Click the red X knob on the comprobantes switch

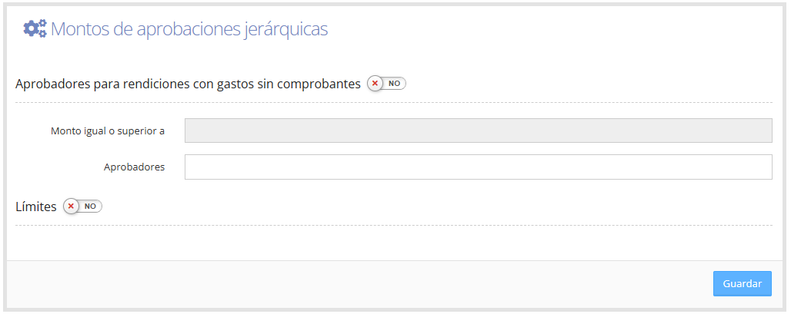click(x=375, y=84)
